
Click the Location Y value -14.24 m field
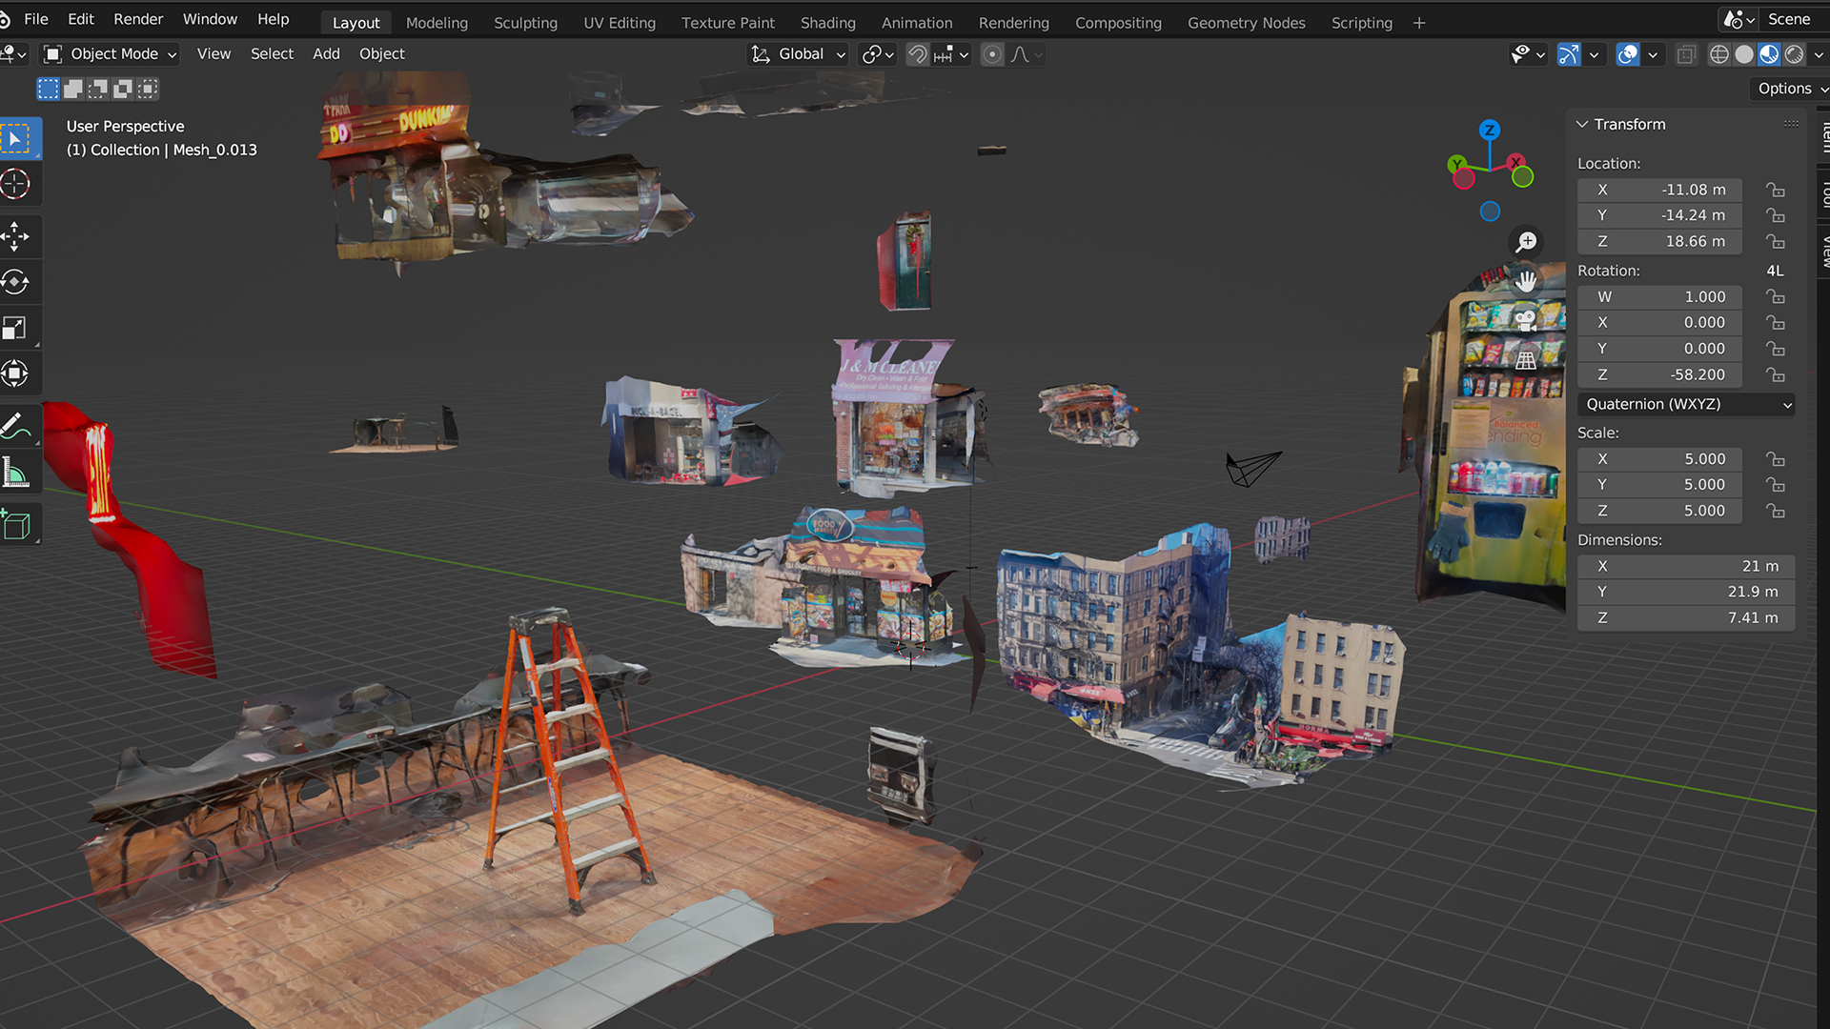[x=1659, y=215]
